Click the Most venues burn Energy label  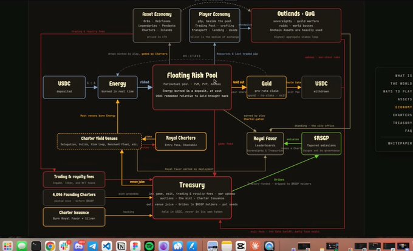pyautogui.click(x=98, y=115)
